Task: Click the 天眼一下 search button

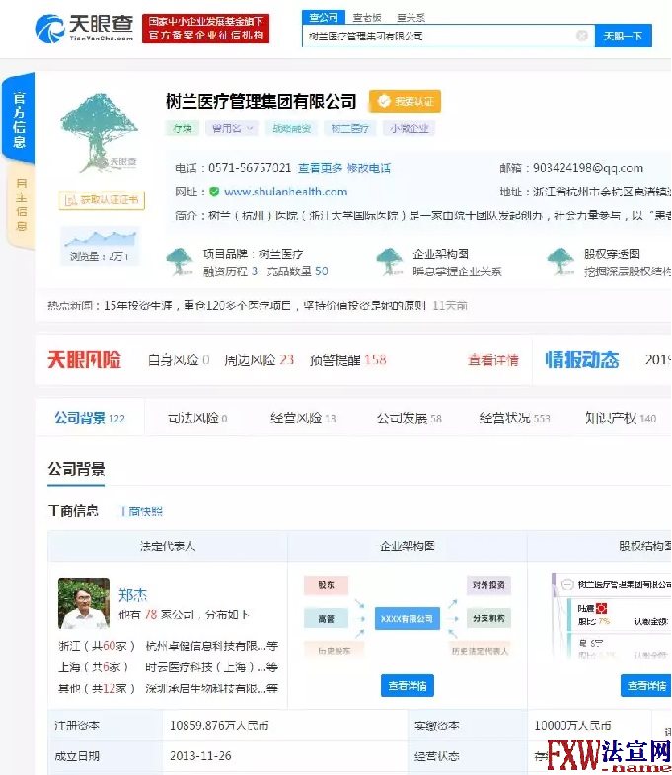Action: (x=623, y=37)
